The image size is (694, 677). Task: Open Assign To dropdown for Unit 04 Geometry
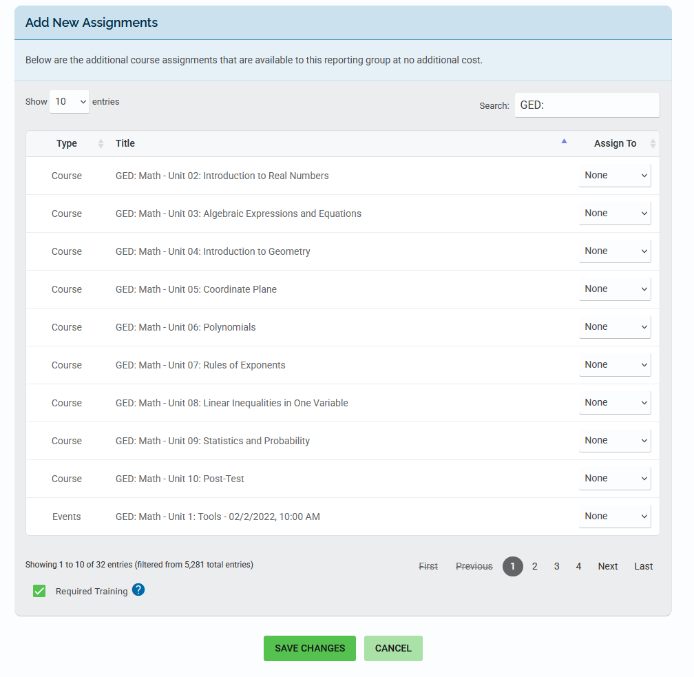tap(615, 251)
